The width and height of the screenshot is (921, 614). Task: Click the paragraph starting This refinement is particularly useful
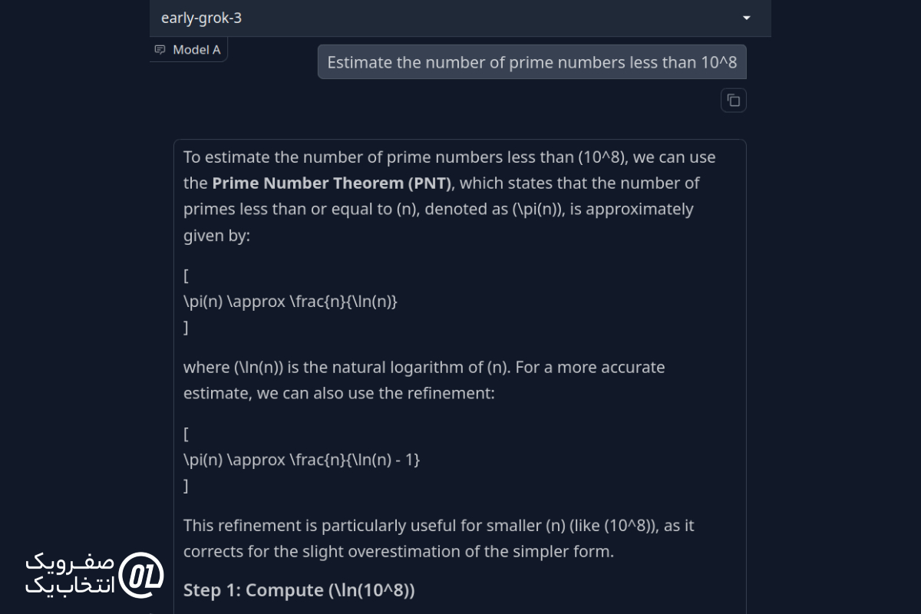pos(439,539)
